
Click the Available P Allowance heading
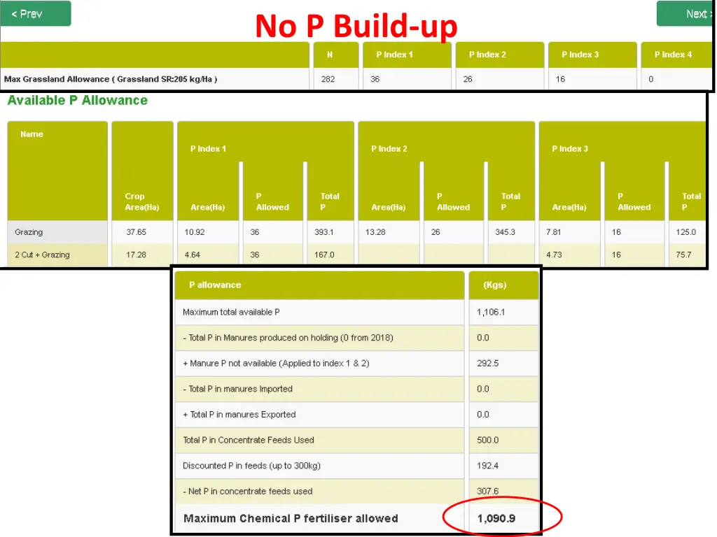[77, 101]
